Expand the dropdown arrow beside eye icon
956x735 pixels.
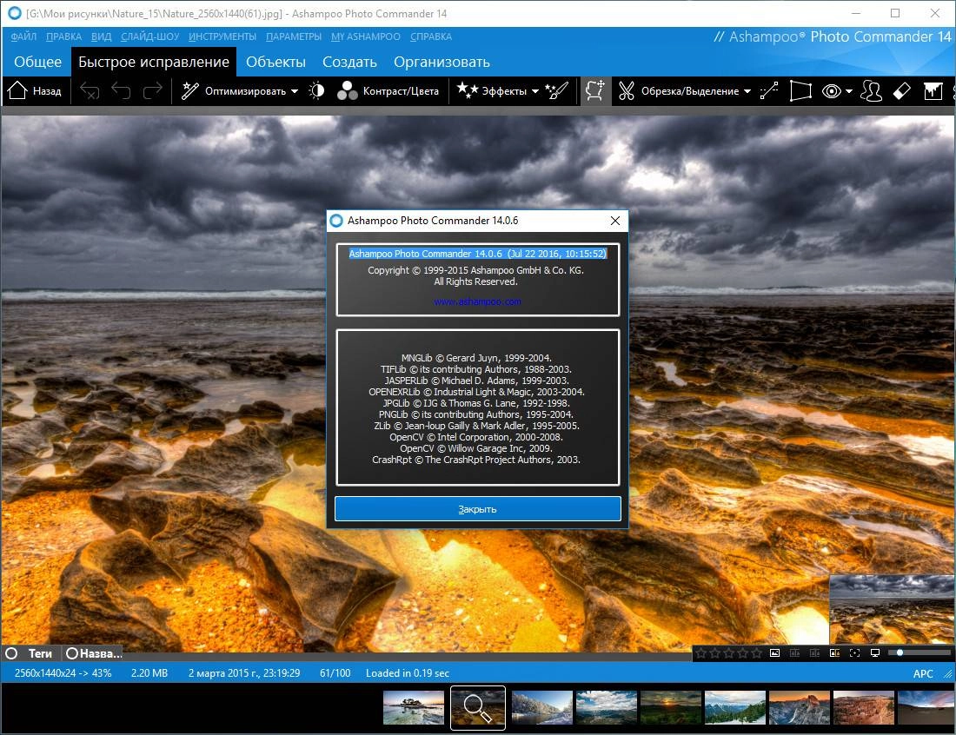pos(849,91)
